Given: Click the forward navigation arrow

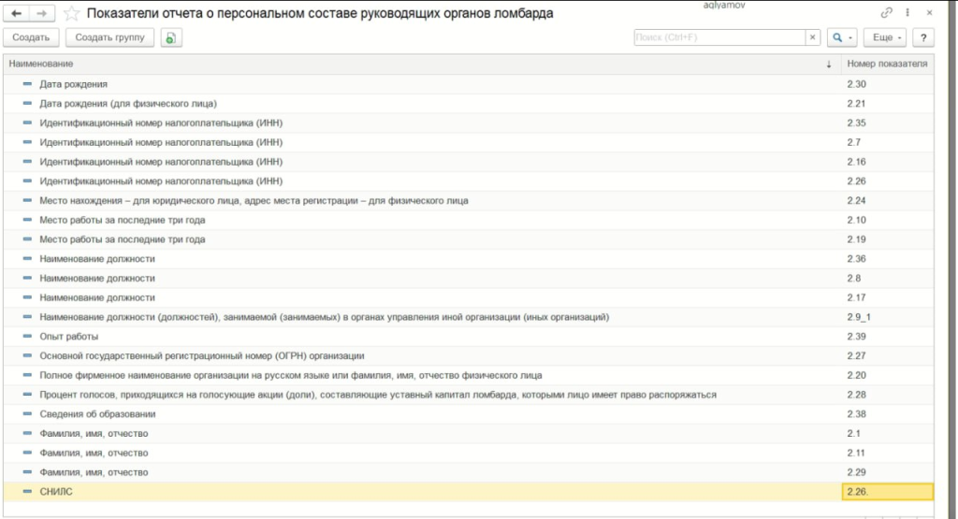Looking at the screenshot, I should (x=41, y=14).
